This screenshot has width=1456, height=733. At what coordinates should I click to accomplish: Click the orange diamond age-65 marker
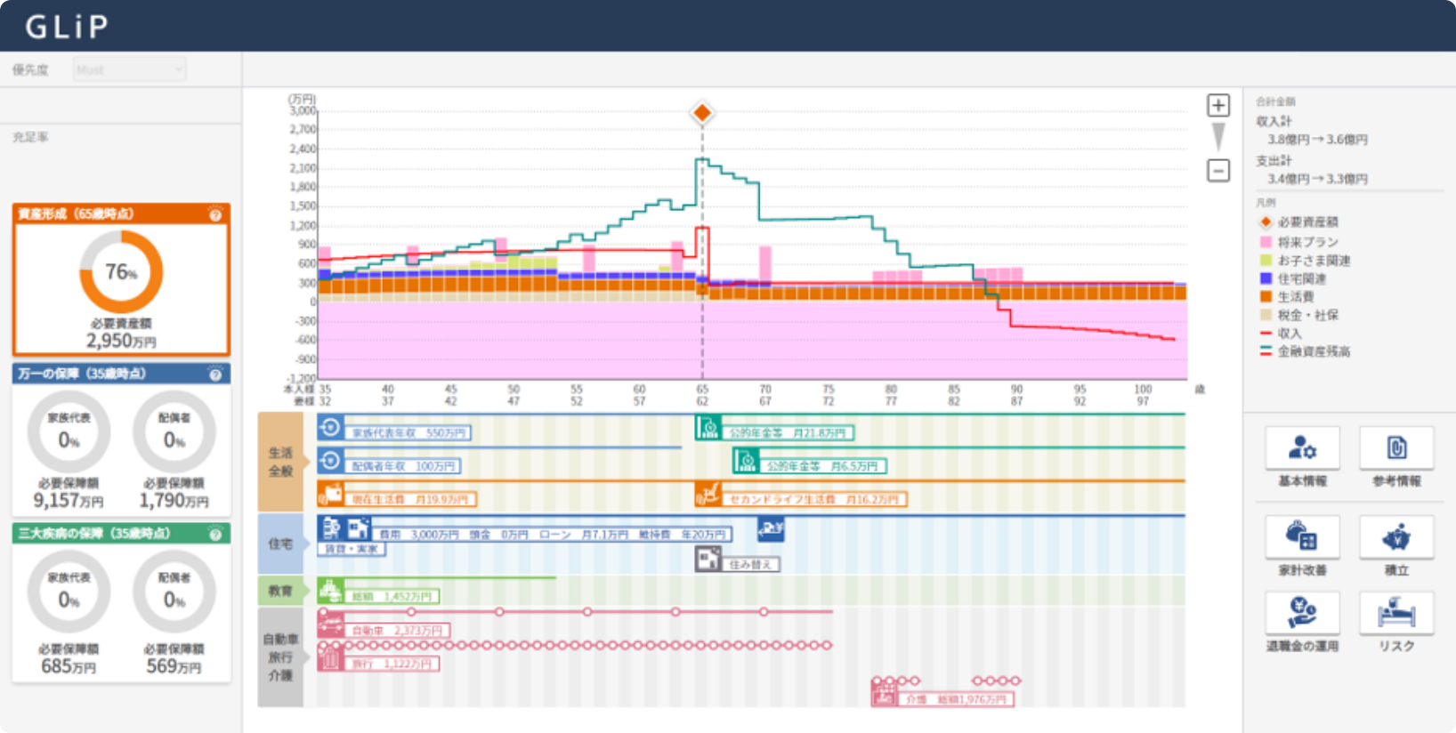tap(702, 113)
